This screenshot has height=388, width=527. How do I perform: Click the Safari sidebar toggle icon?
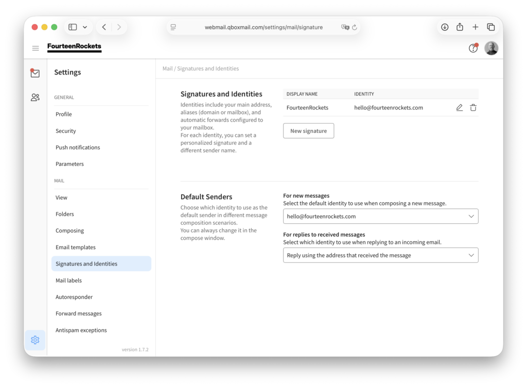point(73,27)
